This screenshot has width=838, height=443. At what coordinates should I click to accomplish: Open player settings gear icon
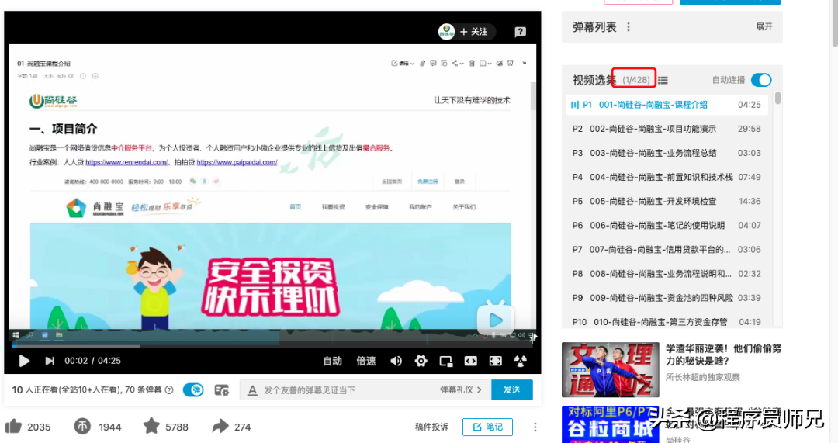point(421,362)
